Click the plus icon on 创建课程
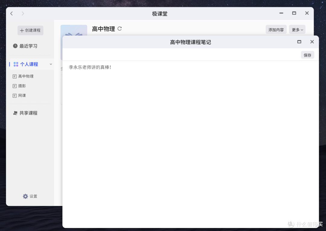 [x=22, y=30]
